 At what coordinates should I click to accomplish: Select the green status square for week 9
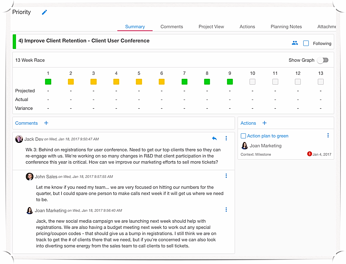coord(230,82)
